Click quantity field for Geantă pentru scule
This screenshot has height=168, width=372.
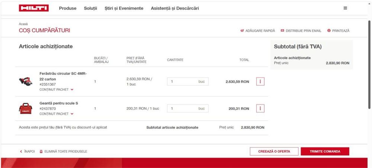(x=187, y=109)
